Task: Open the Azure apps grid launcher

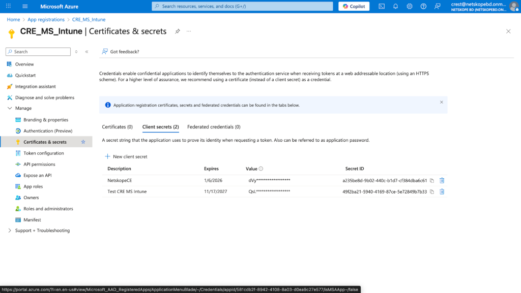Action: click(x=8, y=6)
